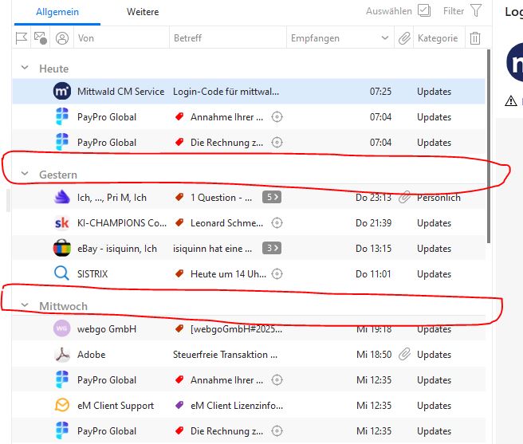Select the eBay - isiquinn, Ich sender

pos(117,249)
